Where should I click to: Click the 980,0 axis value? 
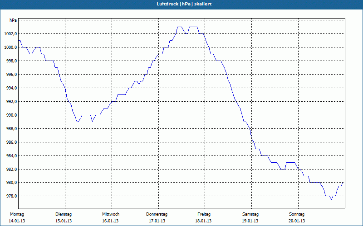click(x=11, y=183)
